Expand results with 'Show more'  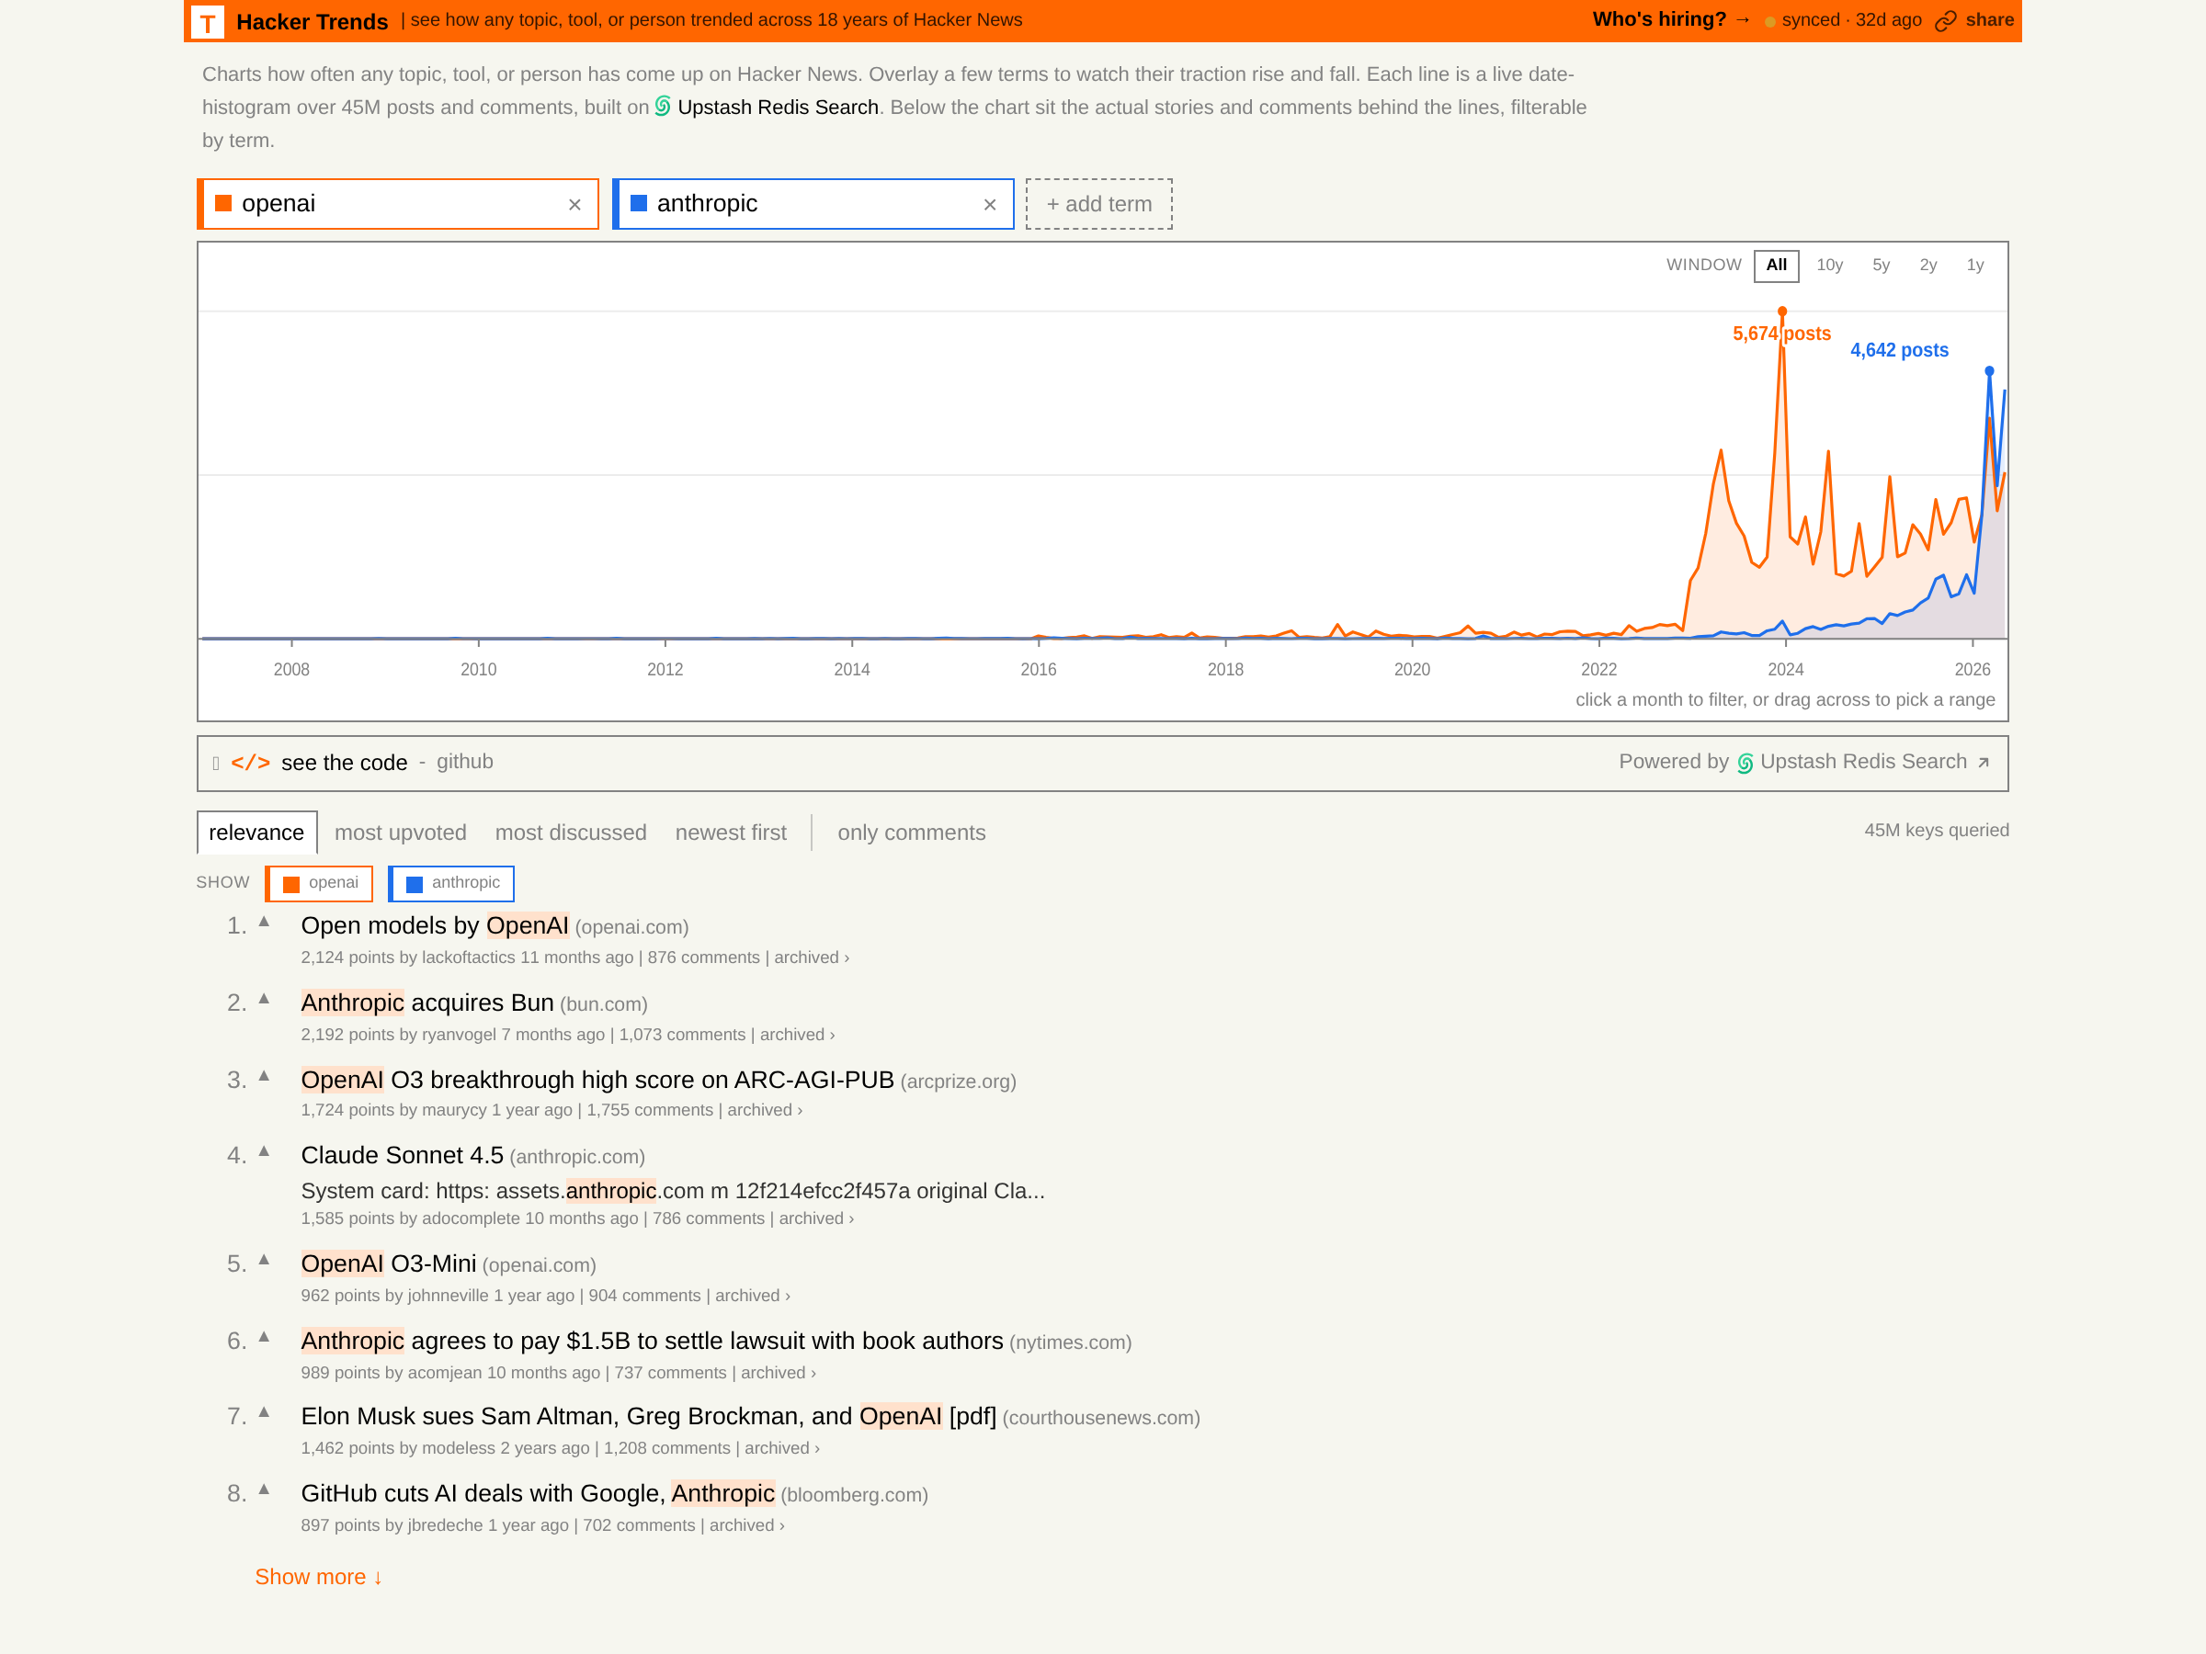(x=319, y=1577)
